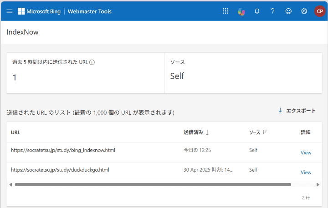The height and width of the screenshot is (208, 328).
Task: Select the duckduckgo.html URL text
Action: 60,170
